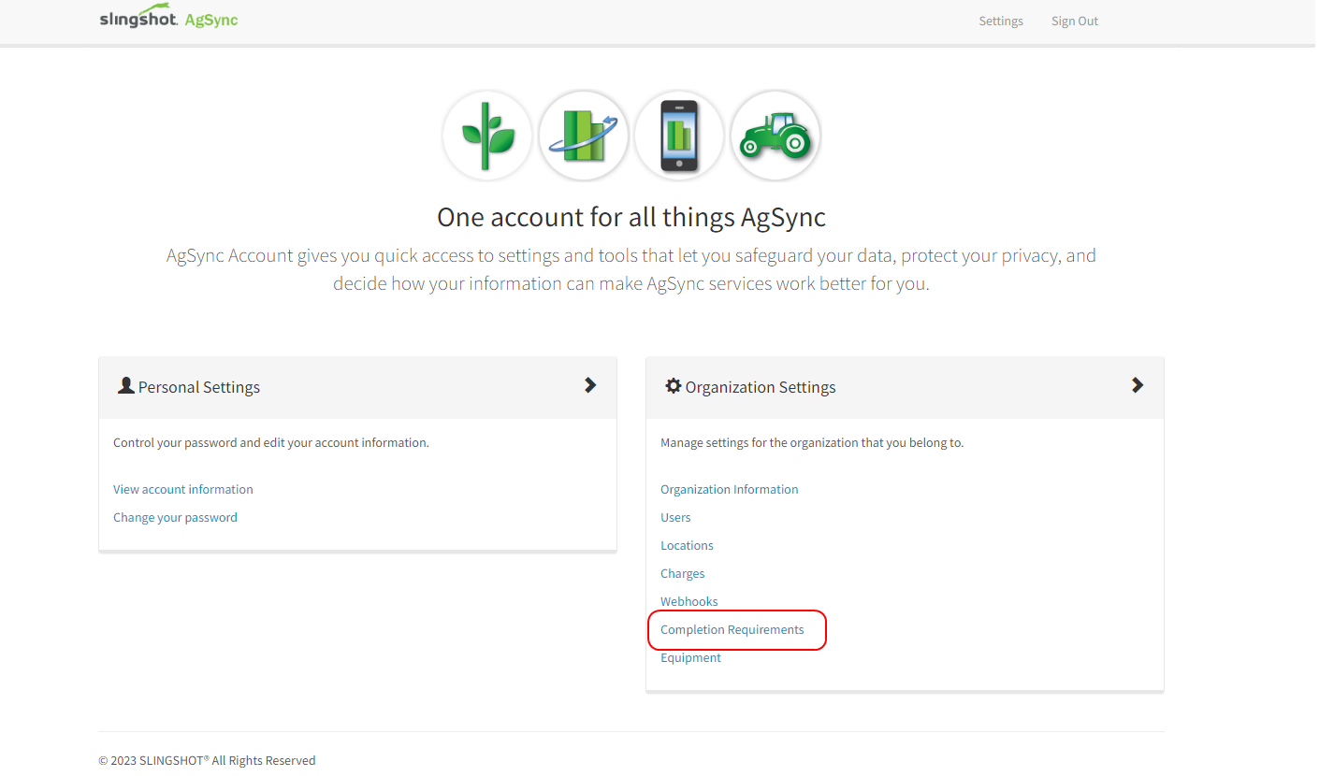1319x776 pixels.
Task: Click the person icon beside Personal Settings
Action: click(x=126, y=385)
